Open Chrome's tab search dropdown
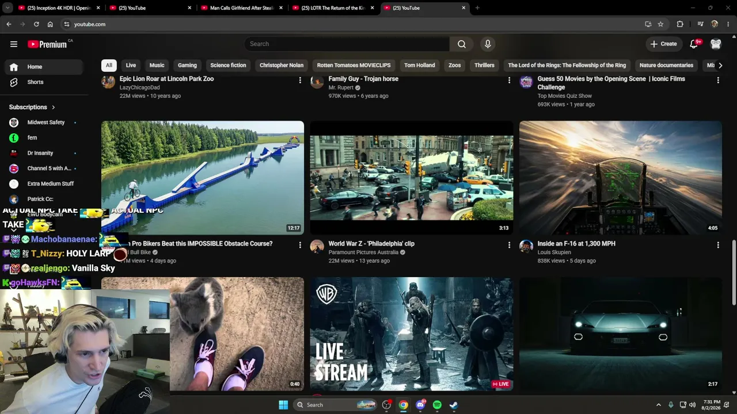This screenshot has width=737, height=414. click(x=7, y=8)
